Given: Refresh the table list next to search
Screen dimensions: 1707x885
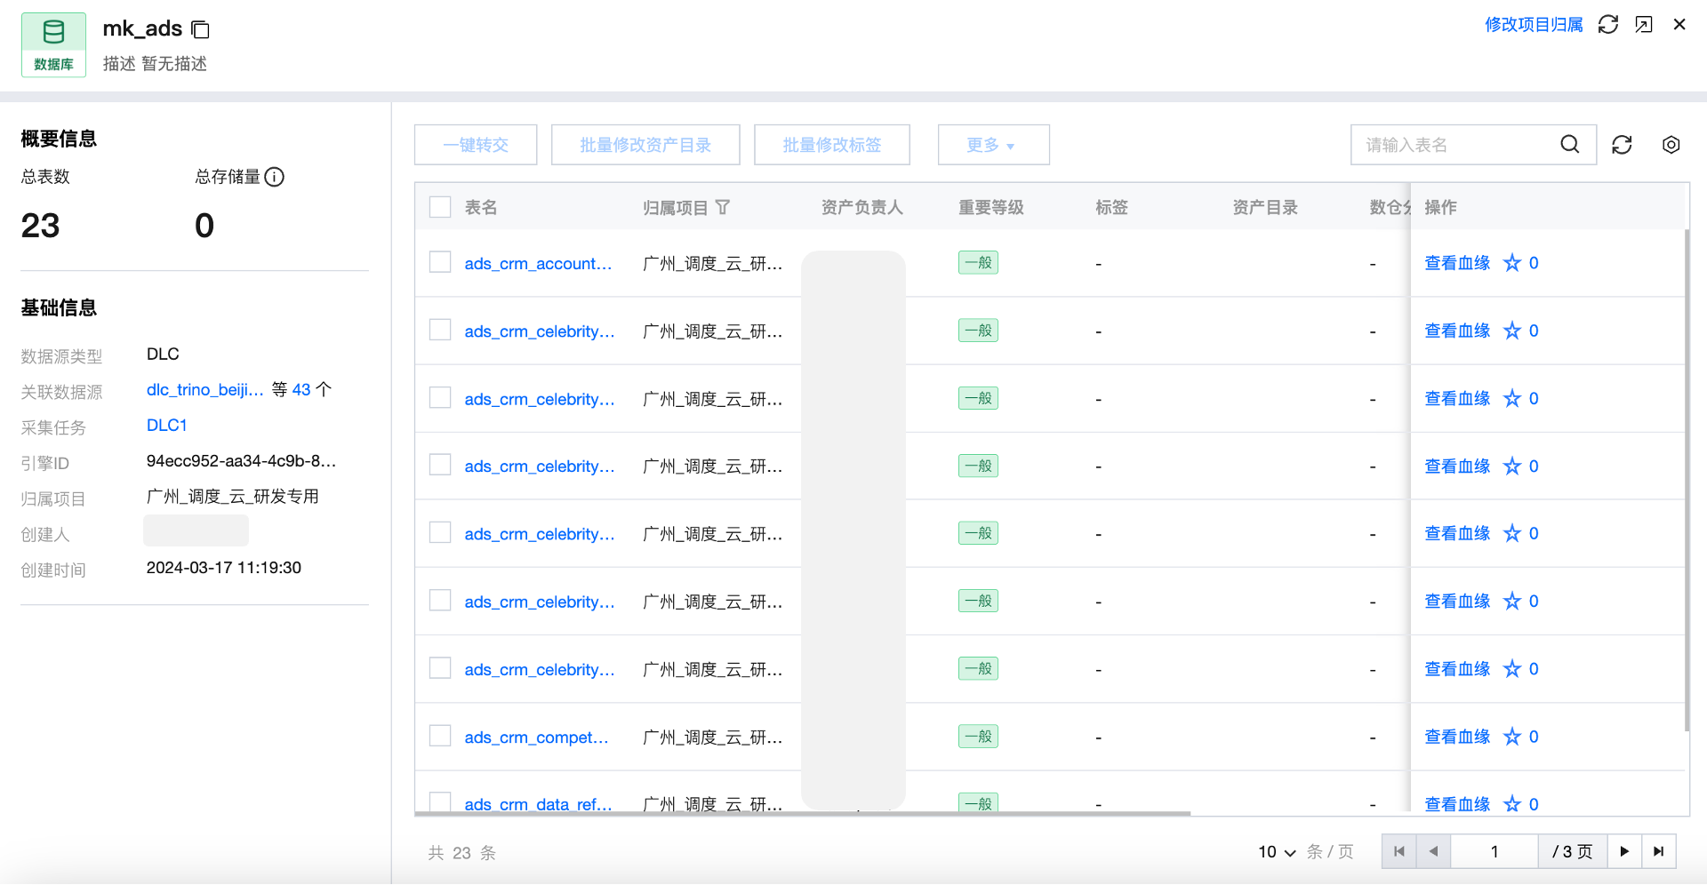Looking at the screenshot, I should (1622, 145).
